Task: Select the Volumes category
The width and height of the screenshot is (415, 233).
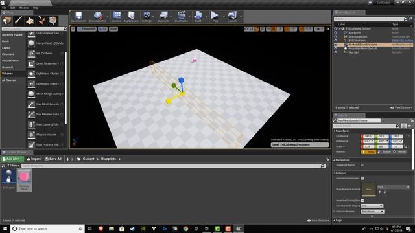Action: [7, 74]
